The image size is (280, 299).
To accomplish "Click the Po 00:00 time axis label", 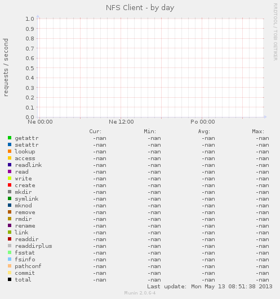I will coord(203,122).
